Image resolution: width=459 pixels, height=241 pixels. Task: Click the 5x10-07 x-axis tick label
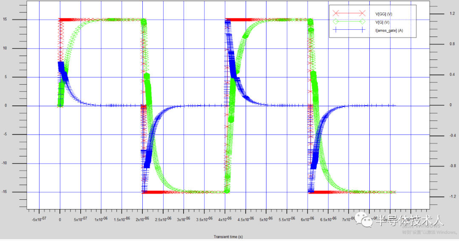(80, 219)
